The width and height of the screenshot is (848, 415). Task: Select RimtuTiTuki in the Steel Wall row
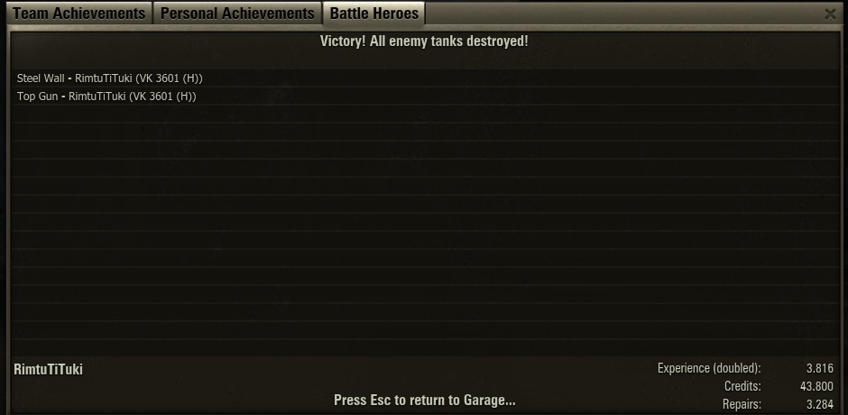coord(104,78)
